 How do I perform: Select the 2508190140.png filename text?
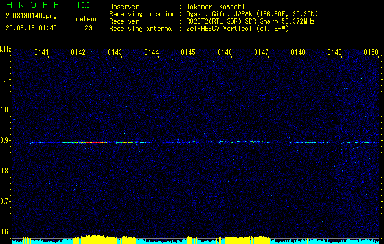pyautogui.click(x=31, y=16)
